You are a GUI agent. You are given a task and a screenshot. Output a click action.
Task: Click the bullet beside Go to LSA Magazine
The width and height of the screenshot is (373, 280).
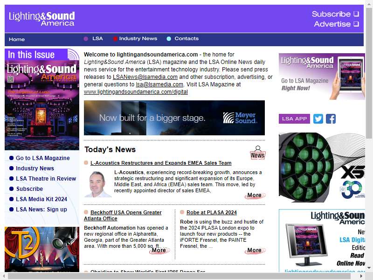[x=11, y=158]
